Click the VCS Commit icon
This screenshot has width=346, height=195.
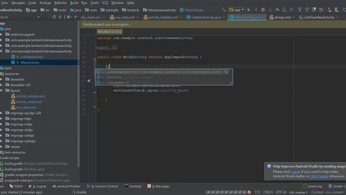click(x=307, y=10)
